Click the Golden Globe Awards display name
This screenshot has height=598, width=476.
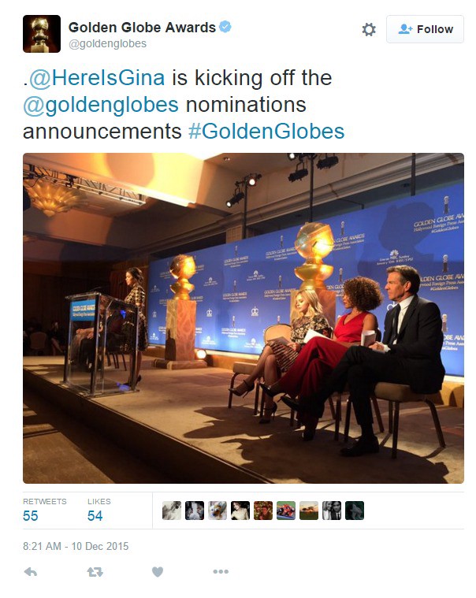pos(142,28)
